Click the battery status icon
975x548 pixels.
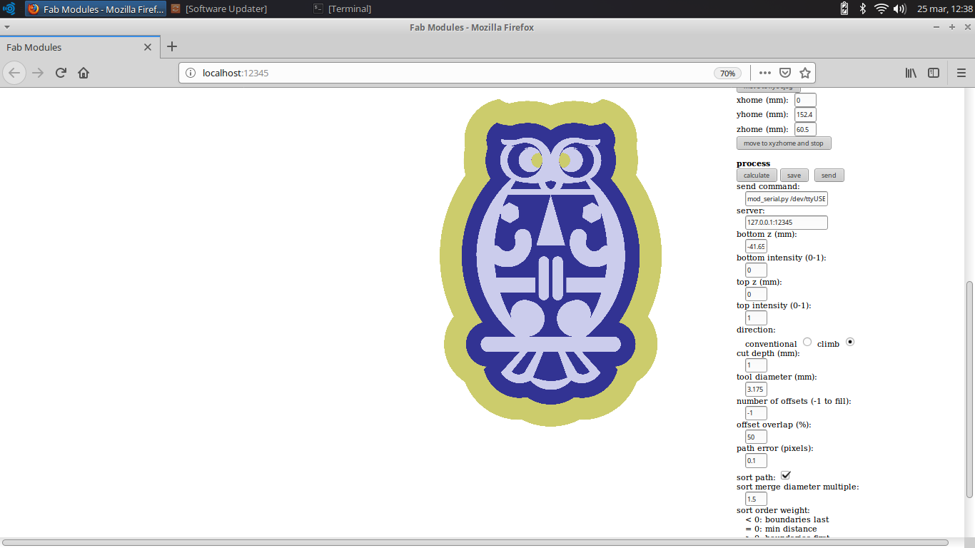[x=844, y=9]
